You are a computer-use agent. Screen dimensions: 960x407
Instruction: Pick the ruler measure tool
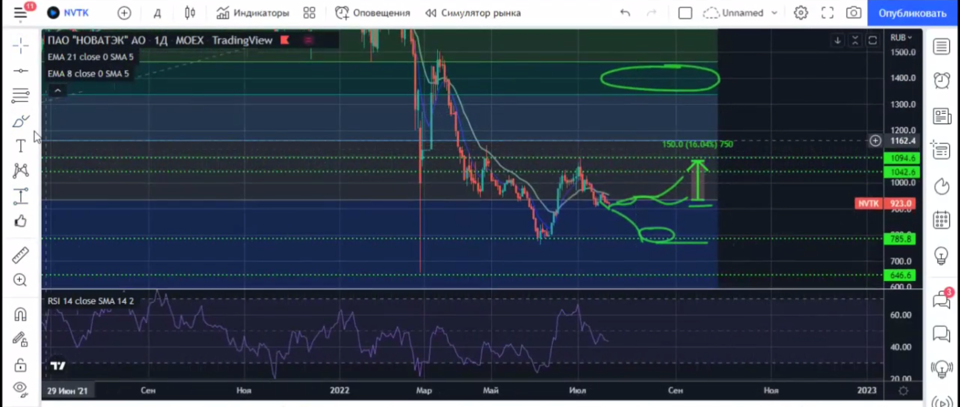pos(21,255)
